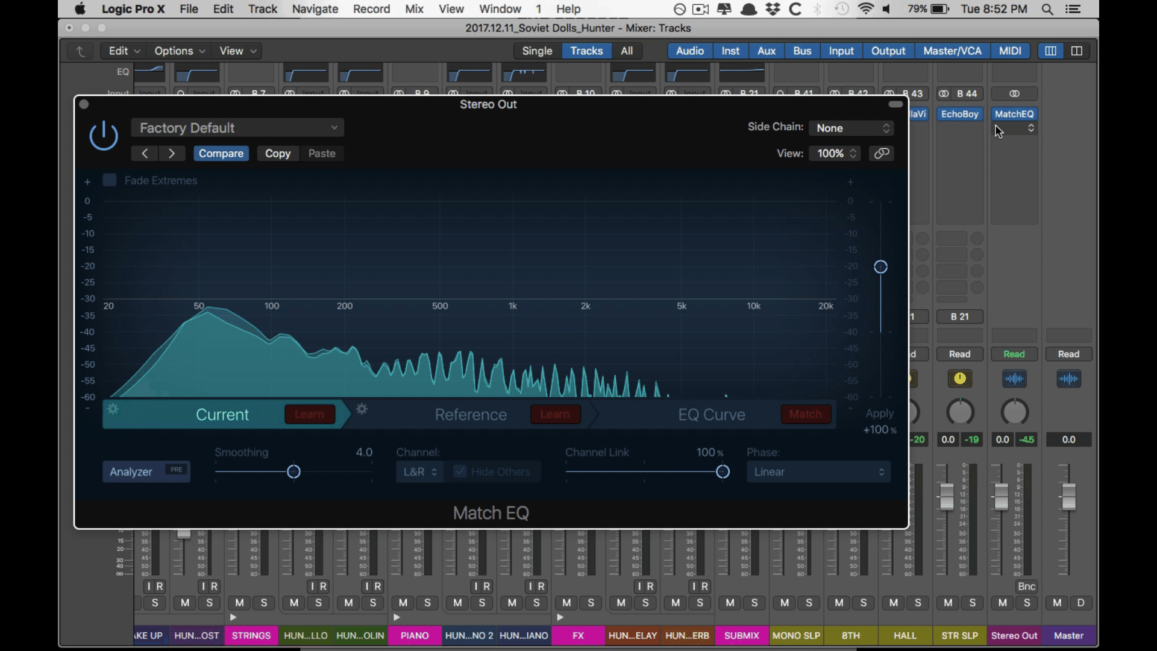Turn the Stereo Out pan knob
The image size is (1157, 651).
click(x=1014, y=412)
